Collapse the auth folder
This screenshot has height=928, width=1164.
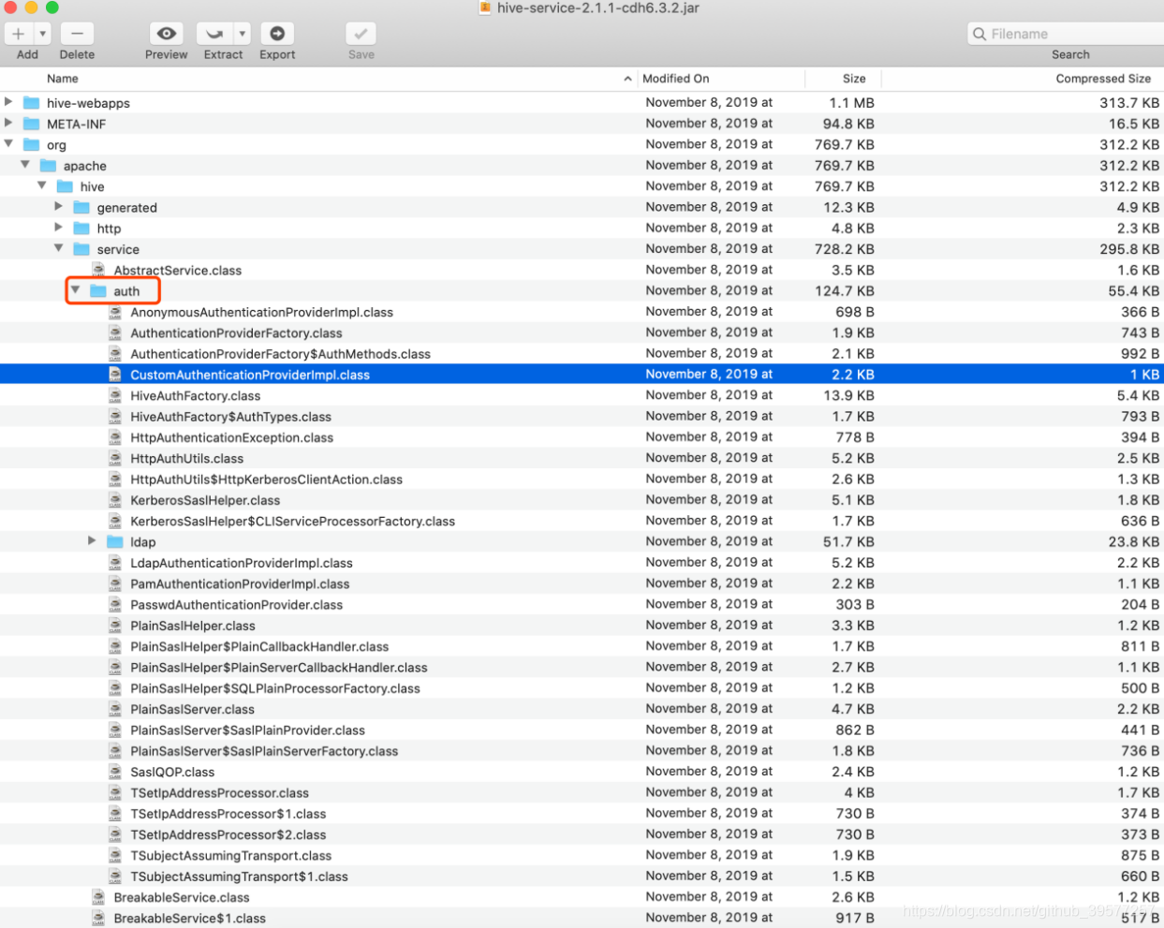[76, 290]
